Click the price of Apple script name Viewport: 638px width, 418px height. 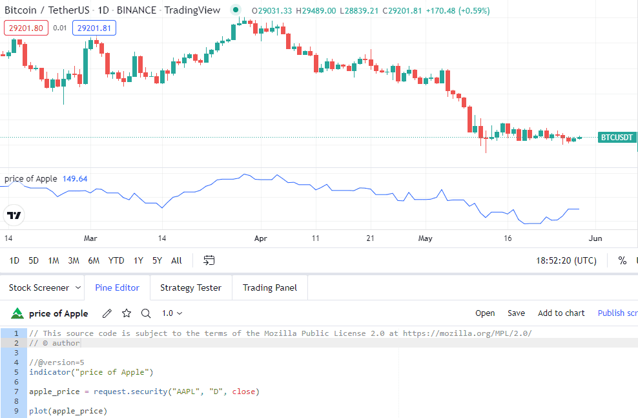(x=59, y=313)
